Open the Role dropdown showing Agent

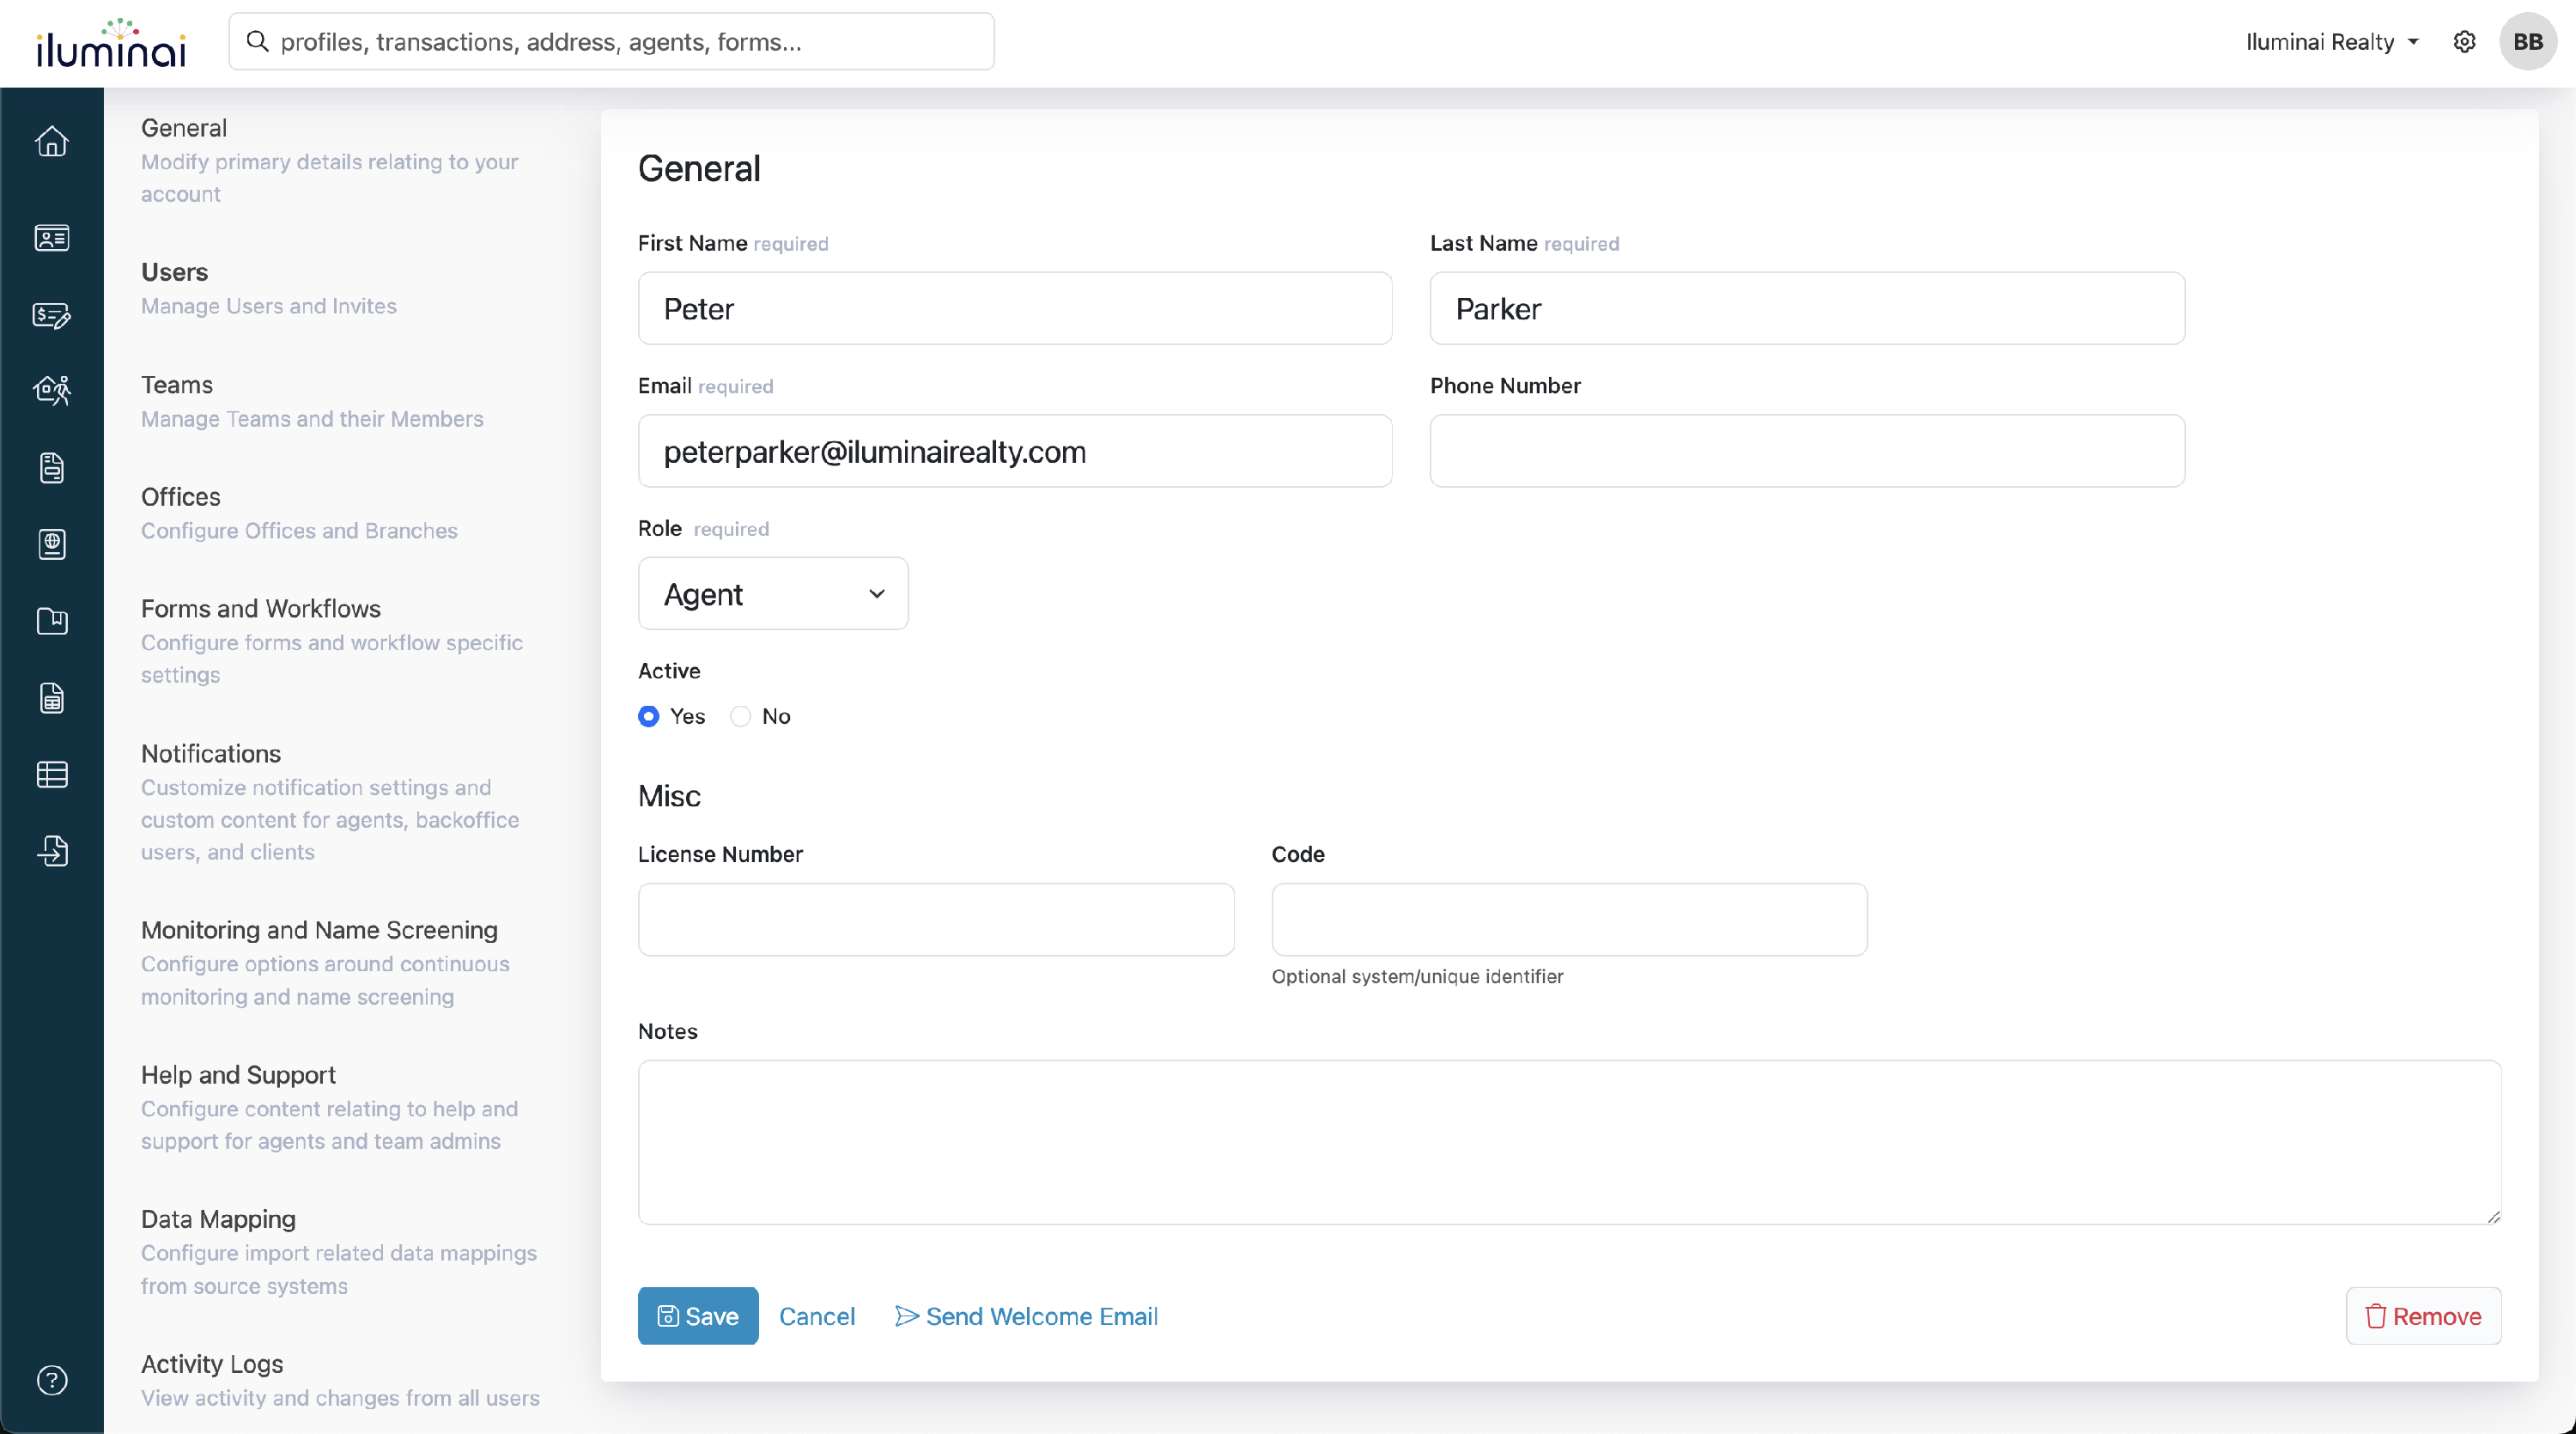coord(773,594)
